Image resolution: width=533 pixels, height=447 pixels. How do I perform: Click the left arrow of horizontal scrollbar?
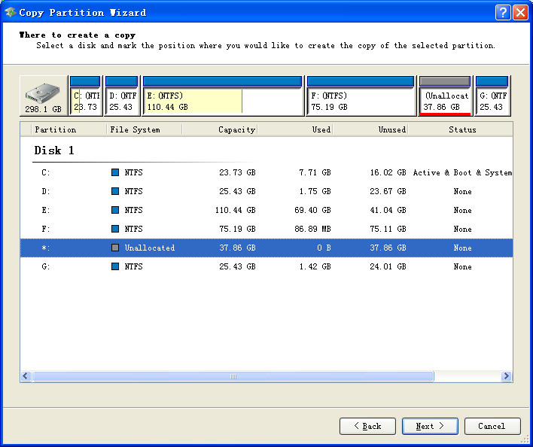tap(26, 376)
